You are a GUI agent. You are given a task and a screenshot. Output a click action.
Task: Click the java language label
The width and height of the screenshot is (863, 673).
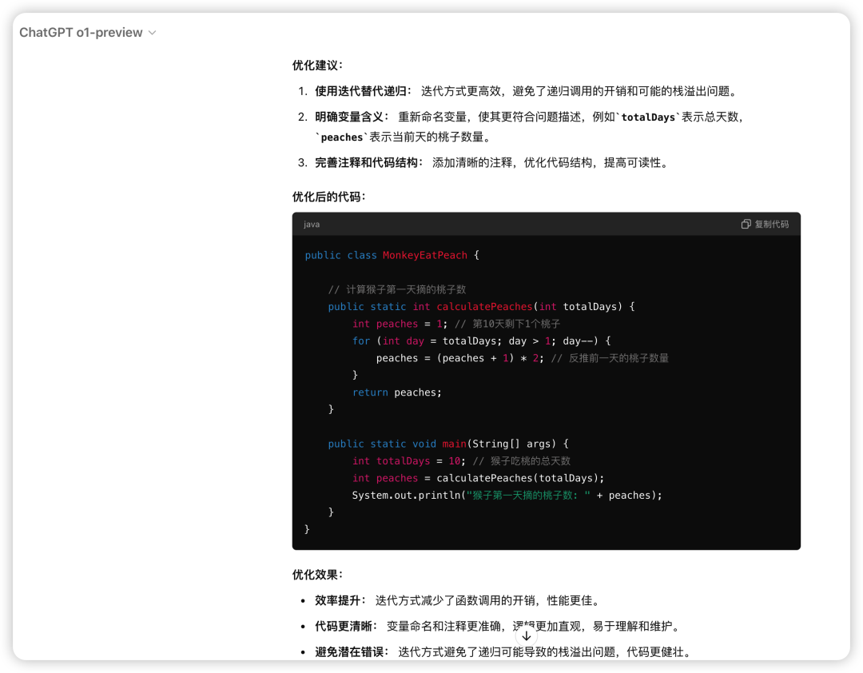[312, 225]
